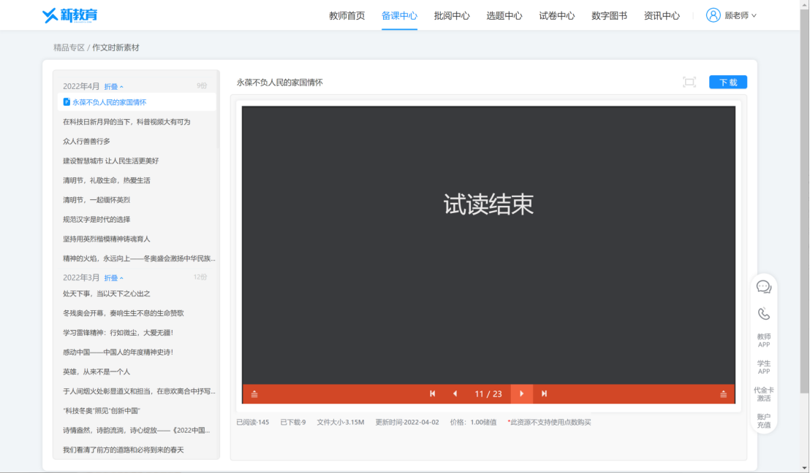The width and height of the screenshot is (810, 473).
Task: Open 处天下事，当以天下之心出之
Action: (107, 293)
